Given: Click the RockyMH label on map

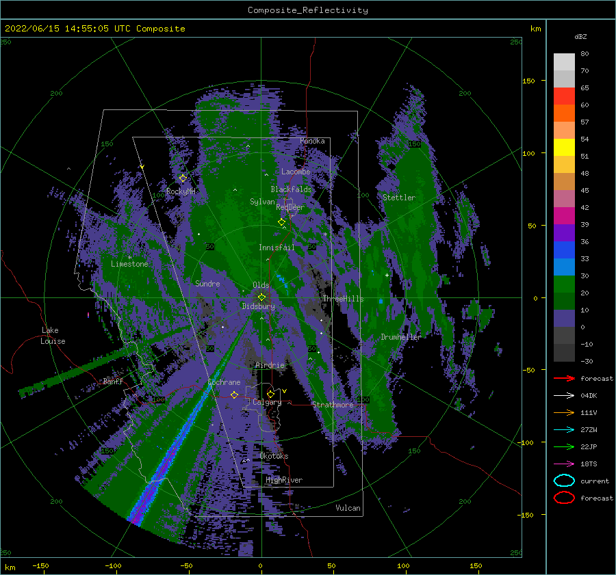Looking at the screenshot, I should click(x=181, y=191).
